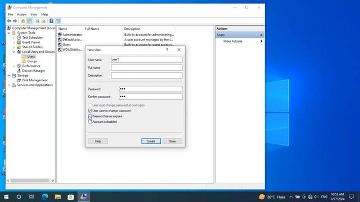Click the Create button
Screen dimensions: 360x202
[151, 141]
